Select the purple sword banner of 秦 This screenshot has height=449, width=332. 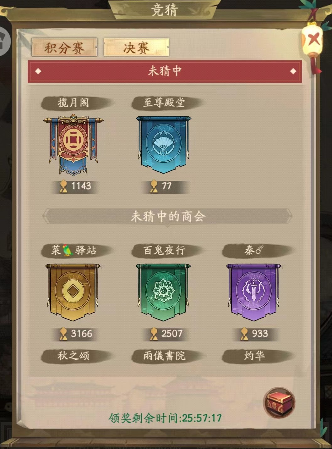click(x=254, y=292)
